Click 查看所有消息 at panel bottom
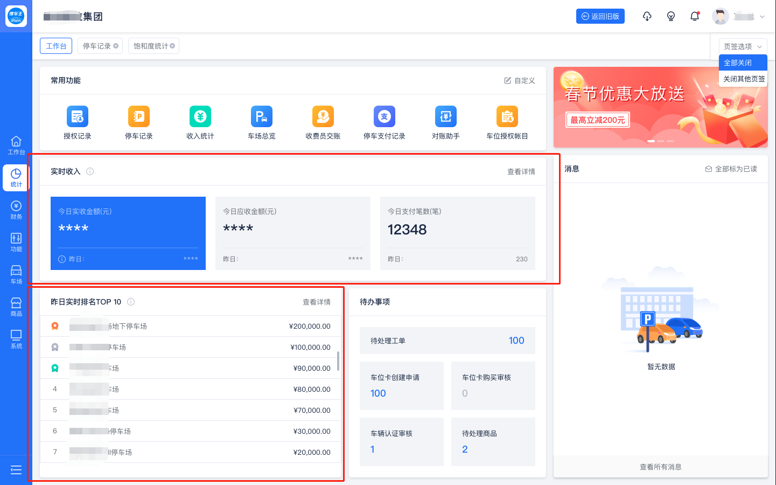Viewport: 776px width, 485px height. click(x=661, y=467)
